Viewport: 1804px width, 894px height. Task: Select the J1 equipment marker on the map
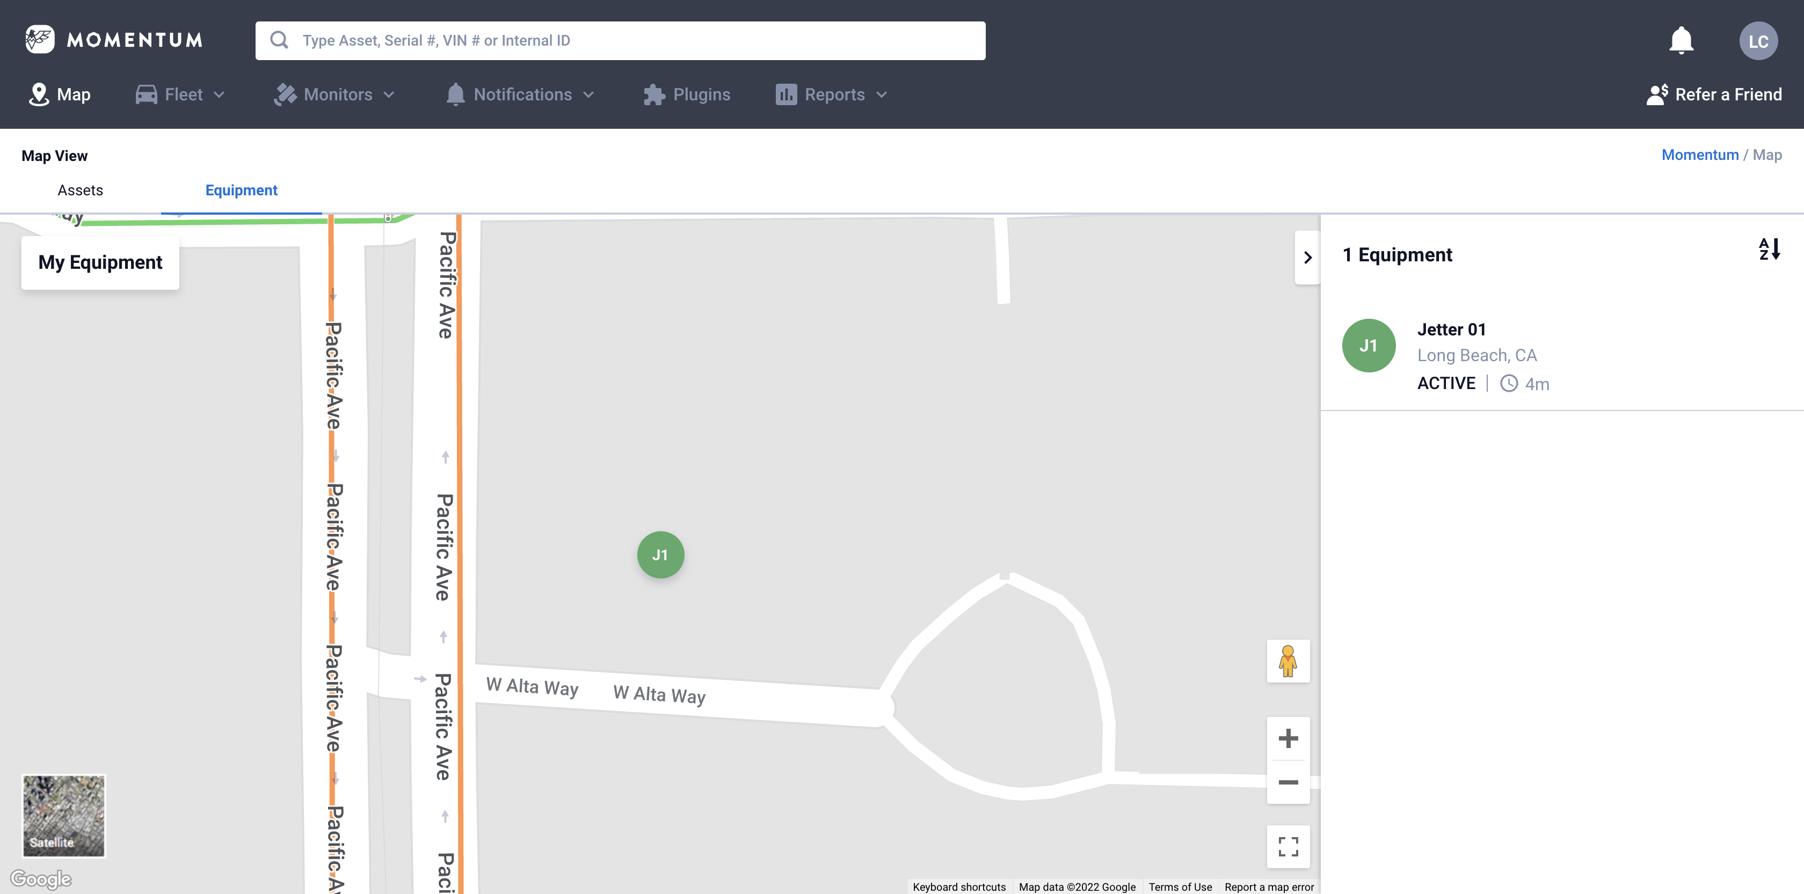click(660, 554)
